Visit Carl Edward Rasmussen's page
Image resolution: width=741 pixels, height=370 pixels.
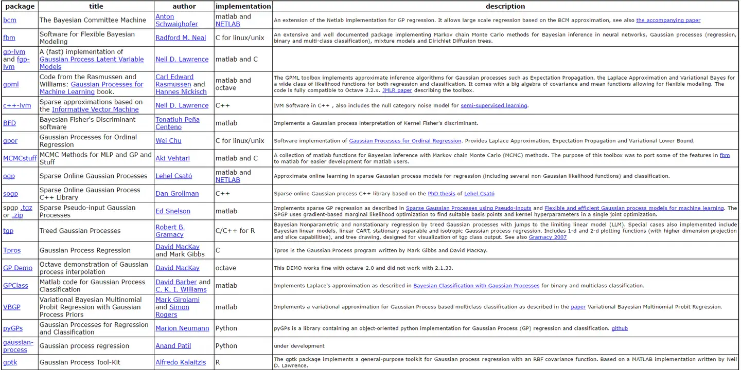(174, 80)
